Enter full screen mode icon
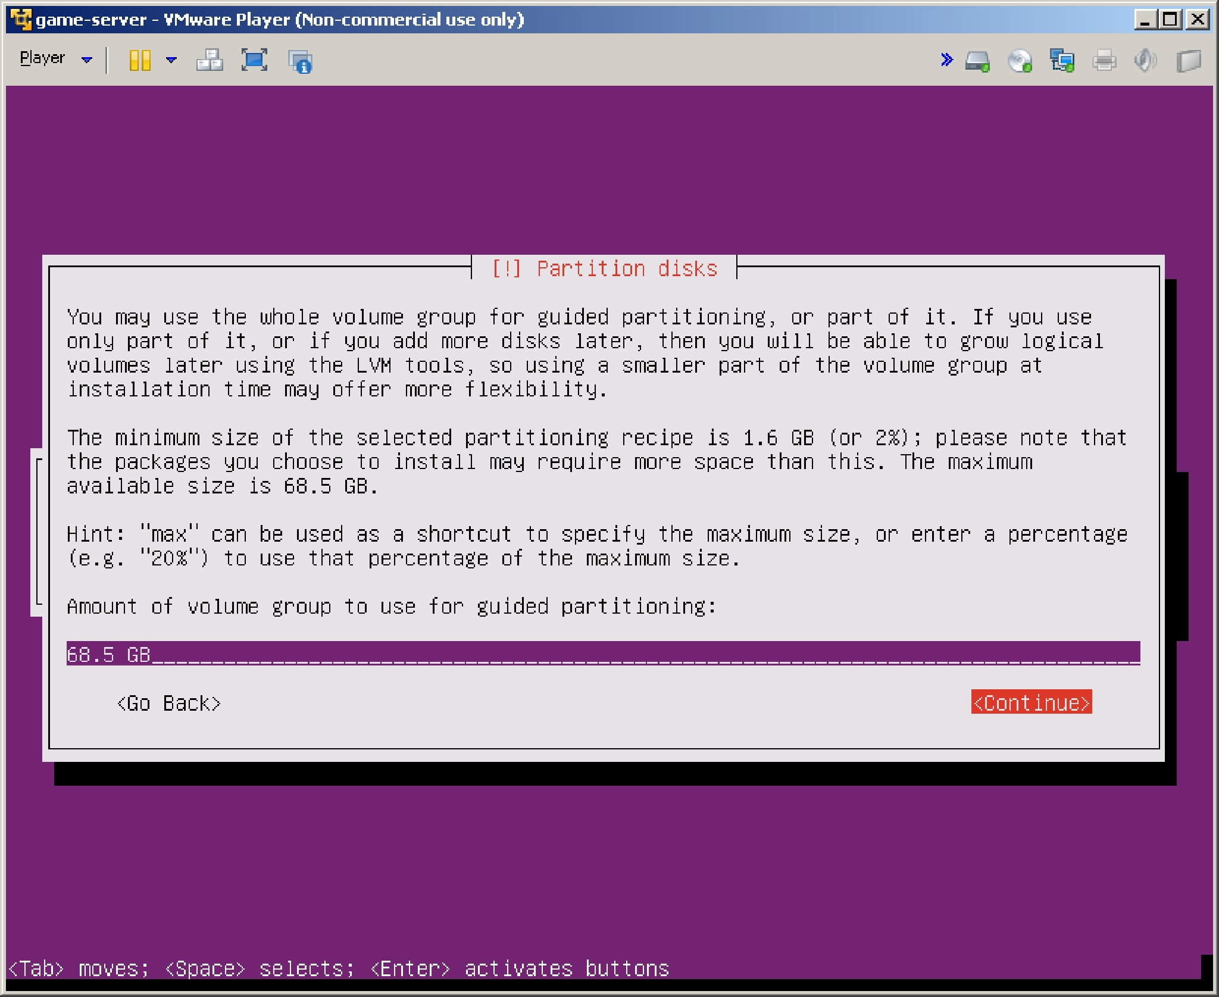Image resolution: width=1219 pixels, height=997 pixels. (x=254, y=60)
